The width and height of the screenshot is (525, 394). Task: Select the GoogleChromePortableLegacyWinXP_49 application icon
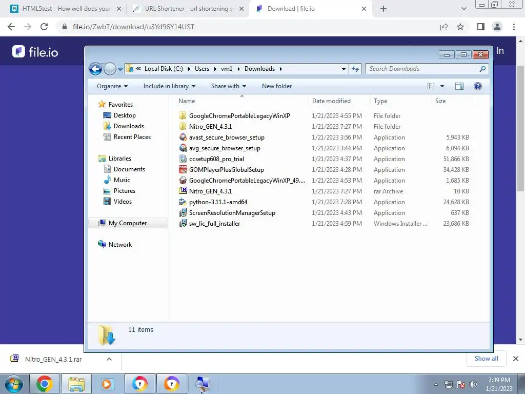point(183,180)
